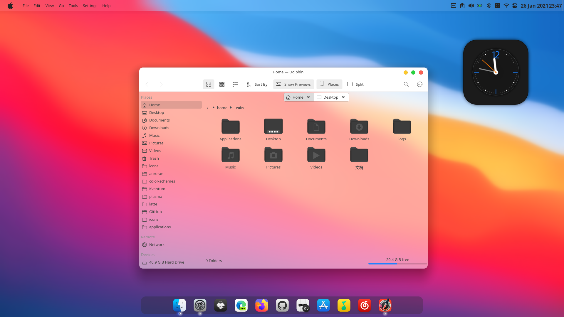Open GitHub in Places sidebar

pyautogui.click(x=171, y=212)
